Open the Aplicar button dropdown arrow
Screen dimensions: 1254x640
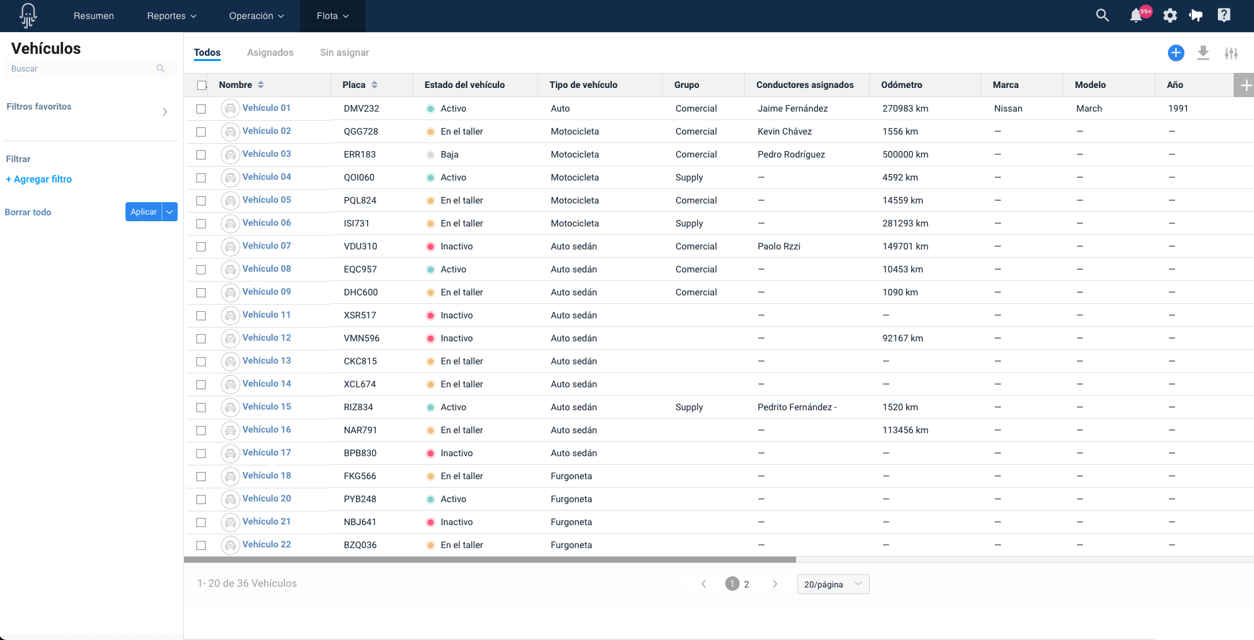[x=169, y=212]
